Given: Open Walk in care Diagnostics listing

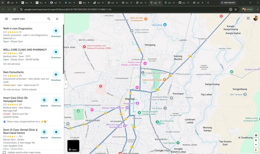Looking at the screenshot, I should pos(18,28).
